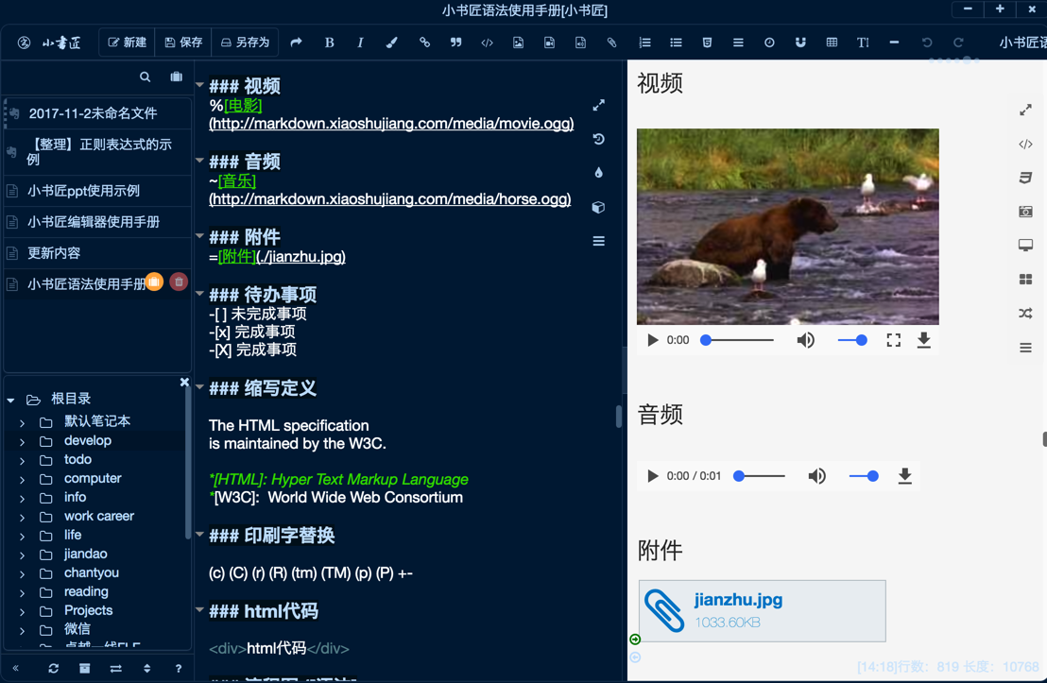Screen dimensions: 1047x683
Task: Insert inline code with code icon
Action: 487,43
